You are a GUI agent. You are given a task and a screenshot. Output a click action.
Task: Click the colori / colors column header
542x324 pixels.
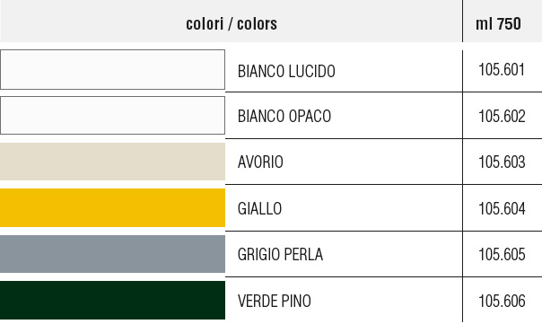click(x=232, y=24)
